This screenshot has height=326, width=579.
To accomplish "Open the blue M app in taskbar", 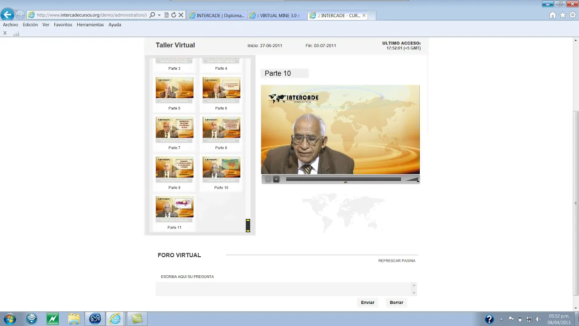I will tap(95, 319).
